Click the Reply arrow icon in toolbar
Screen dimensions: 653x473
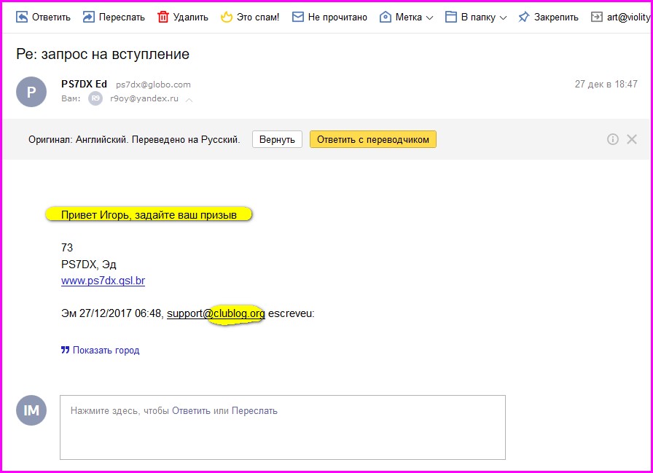23,17
